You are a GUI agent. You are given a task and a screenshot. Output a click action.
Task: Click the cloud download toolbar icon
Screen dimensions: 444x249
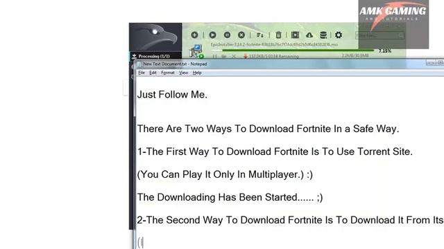coord(309,35)
